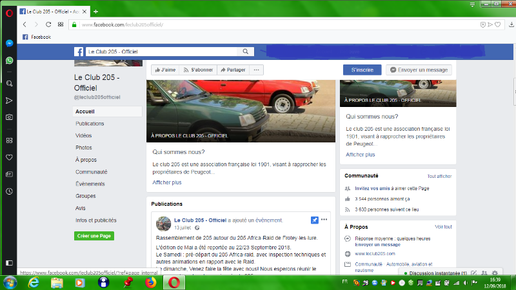The height and width of the screenshot is (290, 516).
Task: Add page to bookmarks heart in address bar
Action: click(497, 24)
